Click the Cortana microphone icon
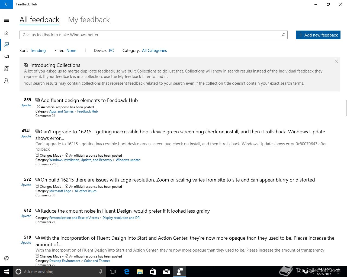347x277 pixels. (101, 272)
